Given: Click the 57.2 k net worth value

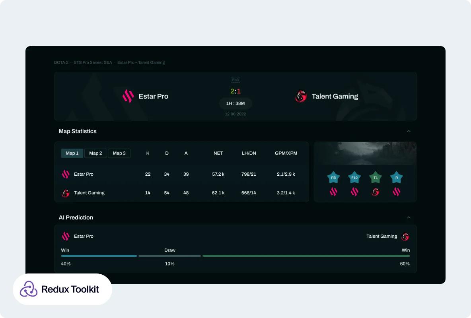Looking at the screenshot, I should (218, 174).
